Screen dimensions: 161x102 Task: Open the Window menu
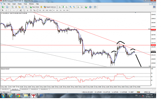(x=31, y=4)
